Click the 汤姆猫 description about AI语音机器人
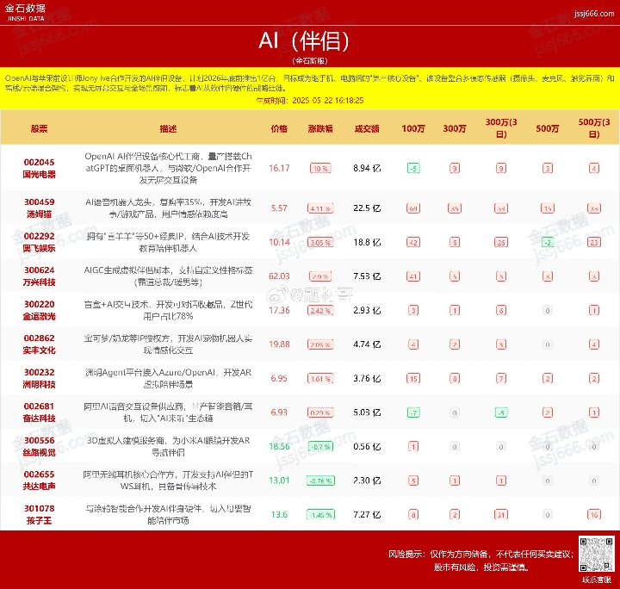This screenshot has width=620, height=589. [x=168, y=208]
